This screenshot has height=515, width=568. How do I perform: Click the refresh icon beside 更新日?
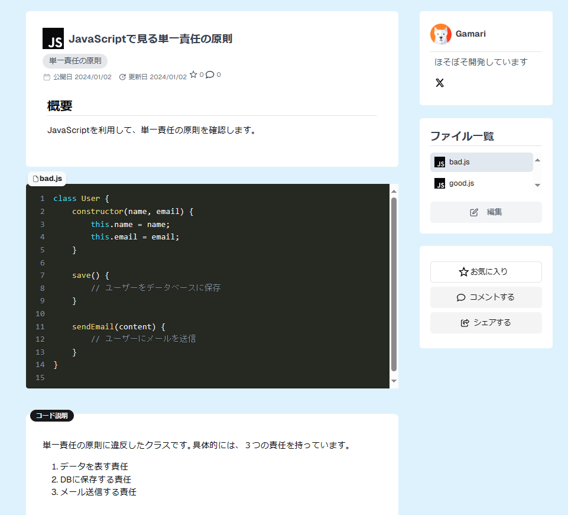(x=122, y=77)
